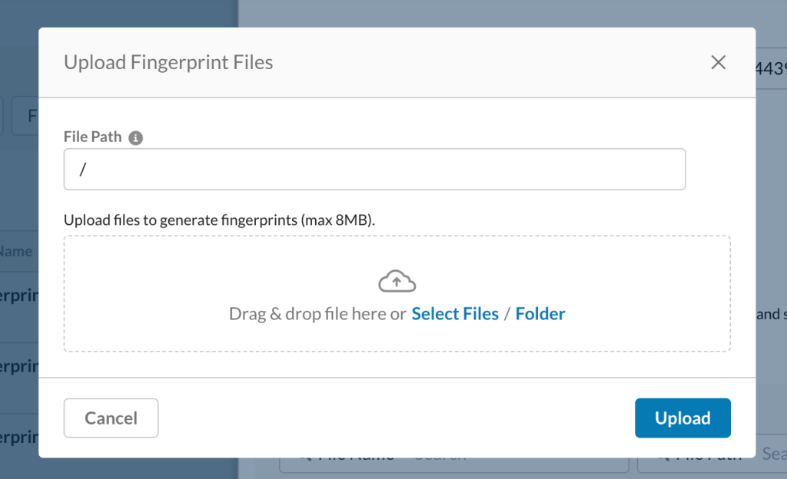The height and width of the screenshot is (479, 787).
Task: Click the blue Upload button
Action: [x=682, y=418]
